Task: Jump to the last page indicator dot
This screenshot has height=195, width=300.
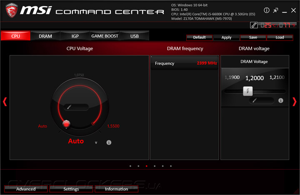Action: (x=171, y=166)
